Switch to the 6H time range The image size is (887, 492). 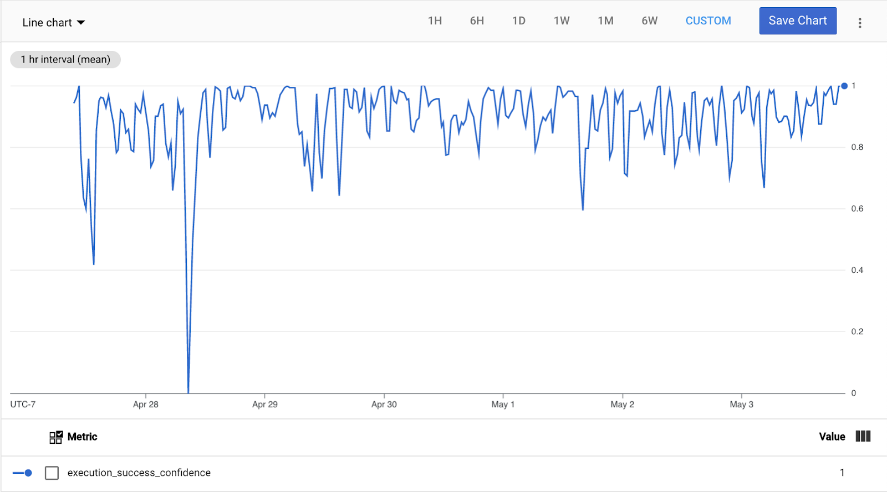click(477, 21)
